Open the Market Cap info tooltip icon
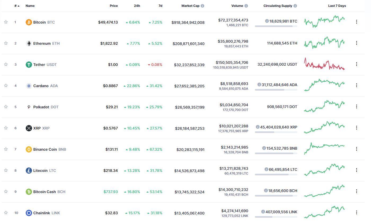The image size is (371, 223). [x=202, y=6]
